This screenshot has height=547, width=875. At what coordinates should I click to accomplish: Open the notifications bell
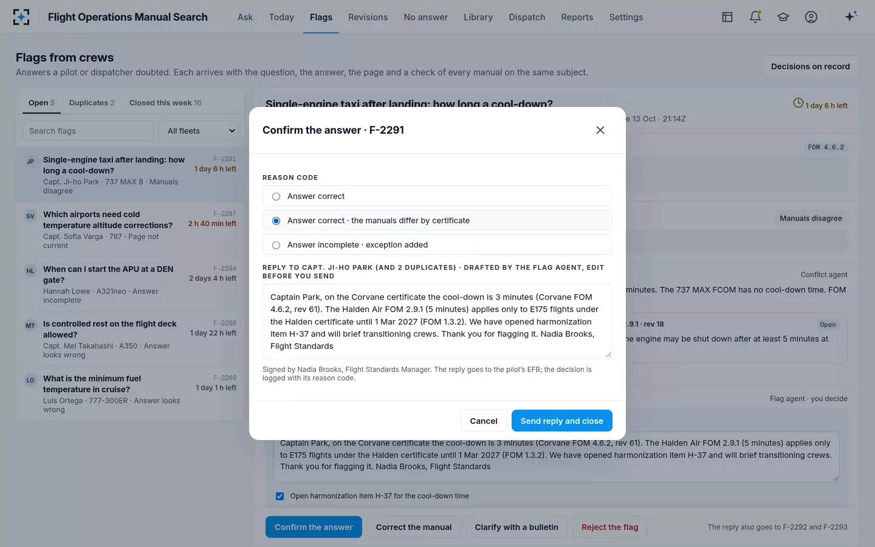tap(755, 17)
